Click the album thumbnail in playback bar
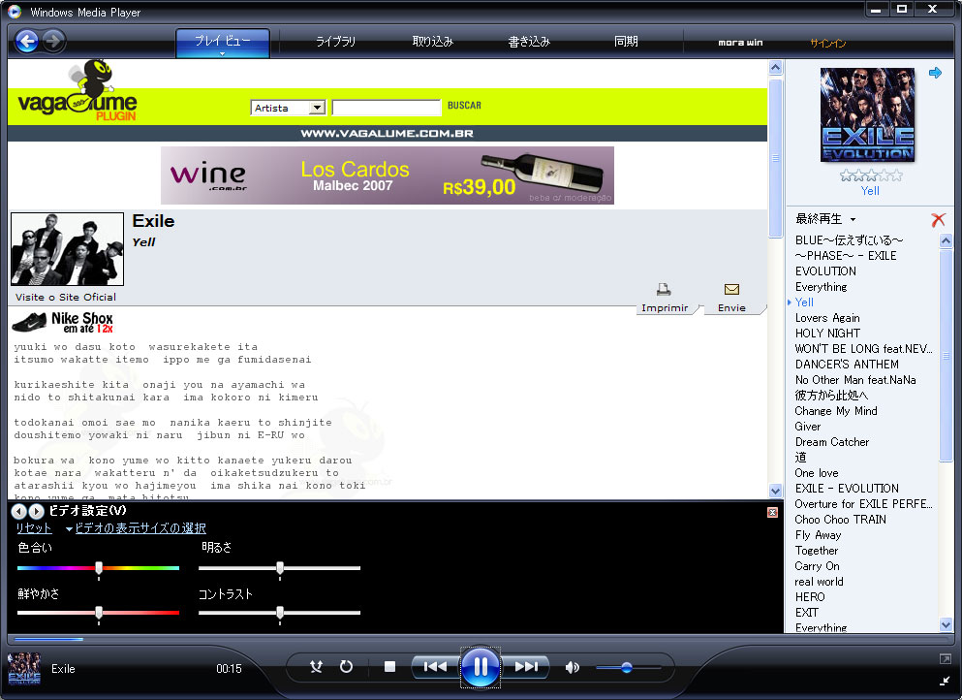 (x=24, y=669)
